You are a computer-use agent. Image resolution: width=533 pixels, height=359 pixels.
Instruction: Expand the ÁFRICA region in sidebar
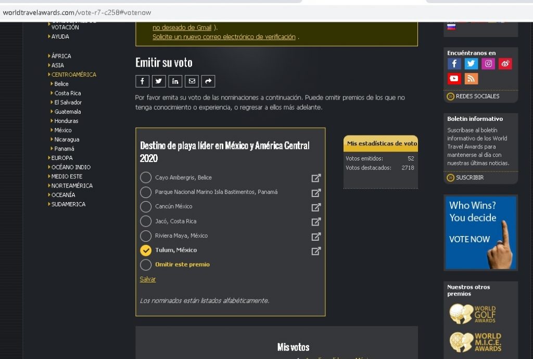61,56
